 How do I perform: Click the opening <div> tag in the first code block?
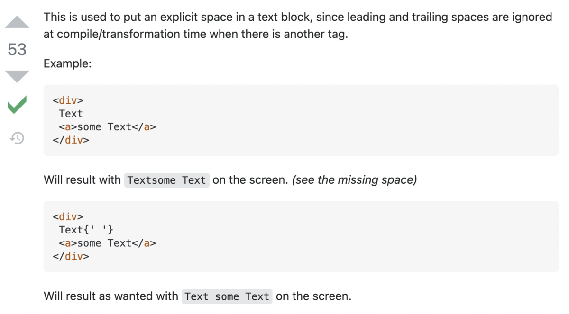pos(68,100)
